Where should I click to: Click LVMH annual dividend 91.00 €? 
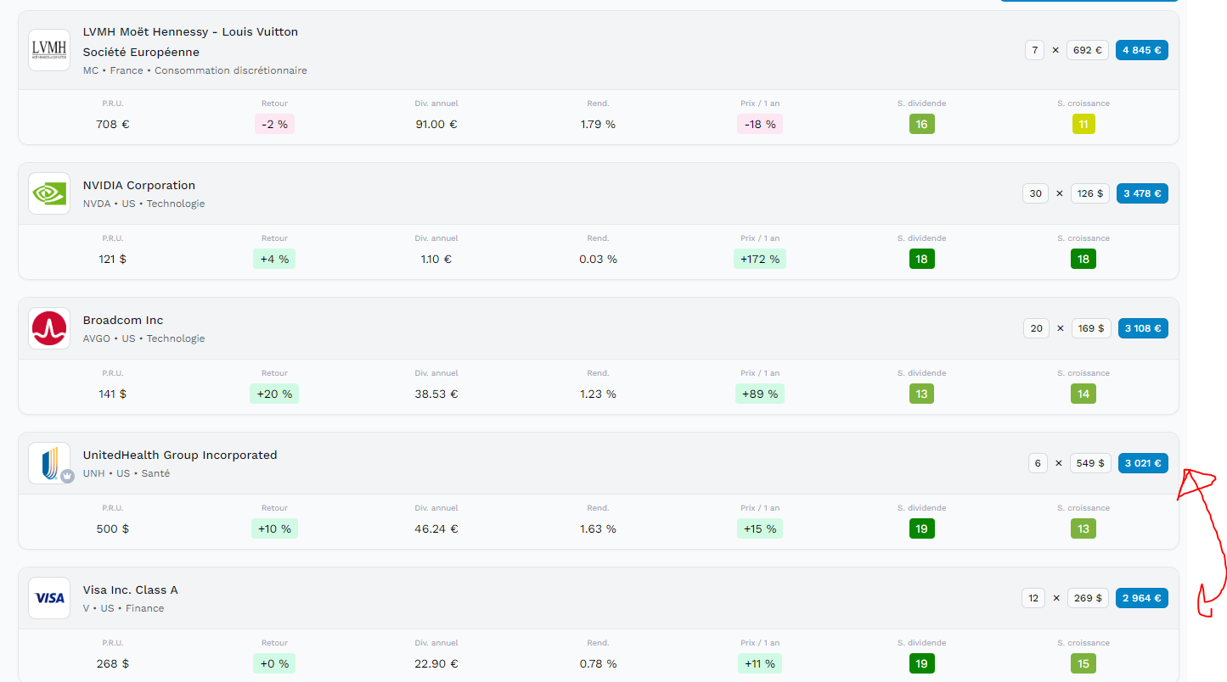pos(436,124)
